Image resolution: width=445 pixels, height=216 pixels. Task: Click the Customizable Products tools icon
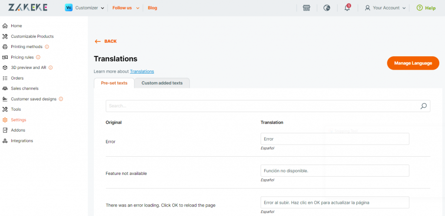click(x=5, y=36)
